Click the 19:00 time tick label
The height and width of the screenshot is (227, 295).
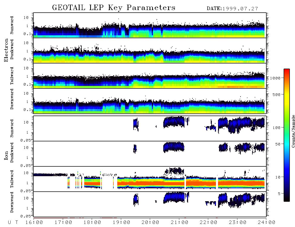point(121,222)
